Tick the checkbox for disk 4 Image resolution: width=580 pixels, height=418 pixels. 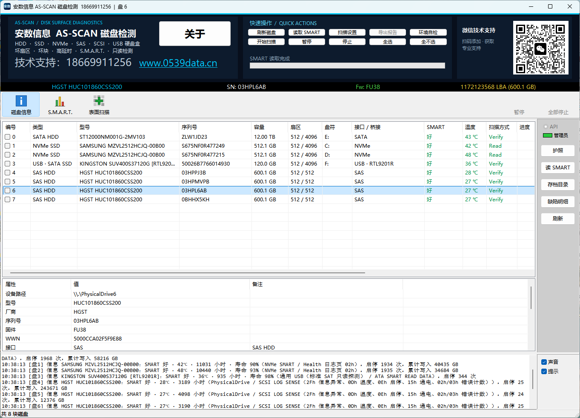8,173
